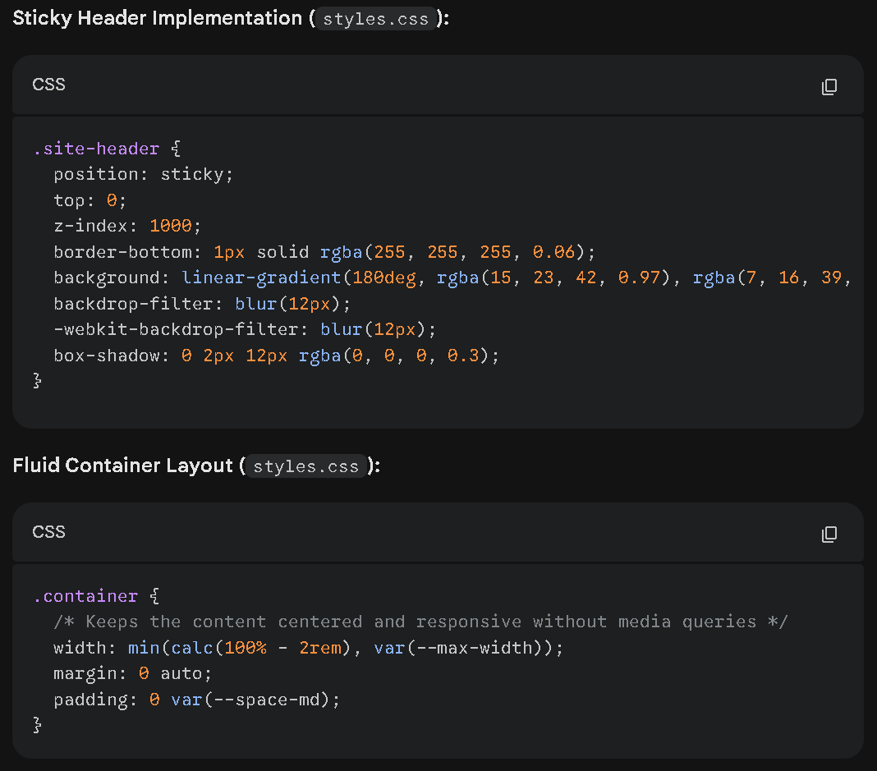Click the .container selector text
Screen dimensions: 877x771
click(x=85, y=596)
